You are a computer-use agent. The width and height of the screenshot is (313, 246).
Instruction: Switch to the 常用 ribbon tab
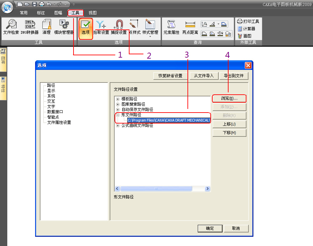coord(24,13)
